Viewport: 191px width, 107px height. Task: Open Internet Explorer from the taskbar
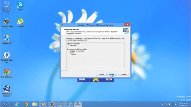(x=17, y=104)
